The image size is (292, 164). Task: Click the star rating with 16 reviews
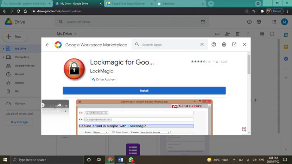click(201, 61)
